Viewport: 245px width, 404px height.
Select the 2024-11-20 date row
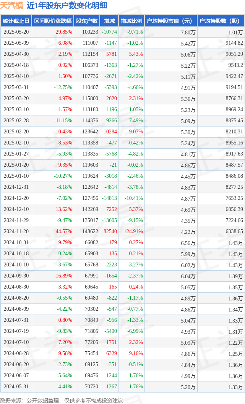[x=123, y=231]
